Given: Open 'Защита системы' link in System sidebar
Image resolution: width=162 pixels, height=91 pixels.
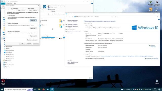Looking at the screenshot, I should coord(71,30).
